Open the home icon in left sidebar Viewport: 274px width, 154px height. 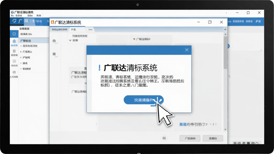[x=14, y=41]
